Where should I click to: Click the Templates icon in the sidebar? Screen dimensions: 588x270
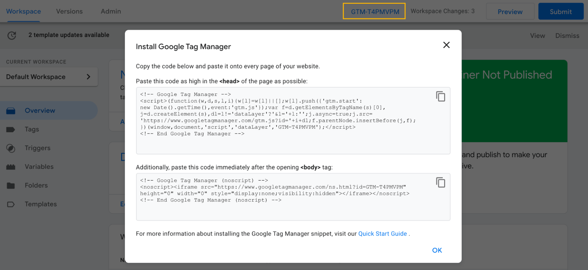click(11, 204)
